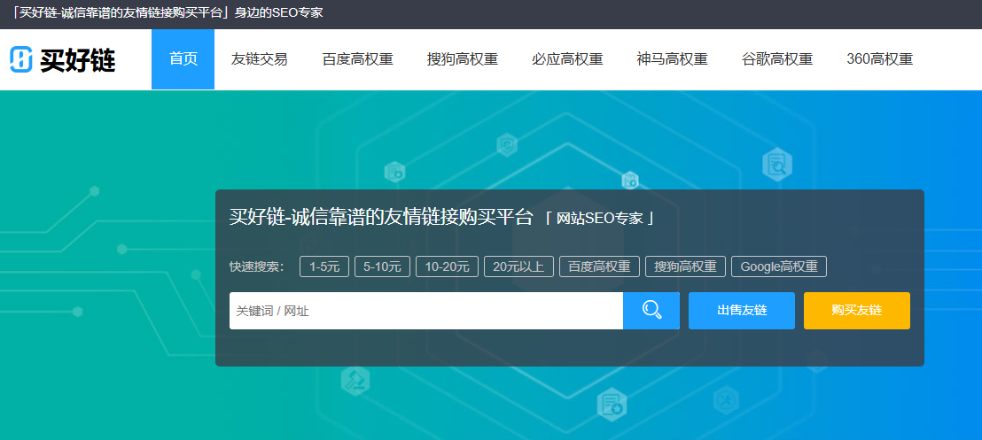
Task: Go to 搜狗高权重 in navigation bar
Action: (x=463, y=59)
